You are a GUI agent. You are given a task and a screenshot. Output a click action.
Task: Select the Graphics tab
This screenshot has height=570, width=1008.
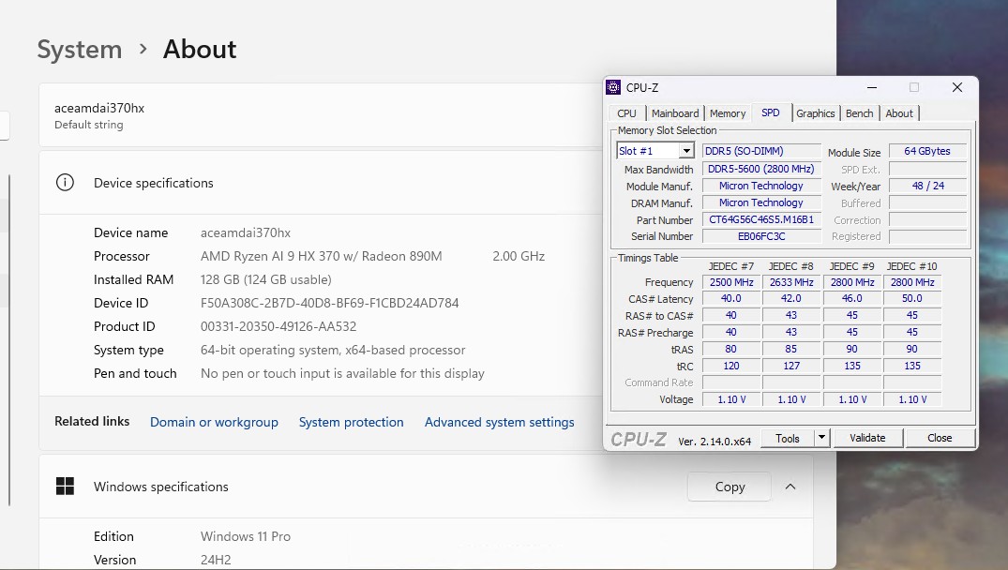(x=815, y=113)
